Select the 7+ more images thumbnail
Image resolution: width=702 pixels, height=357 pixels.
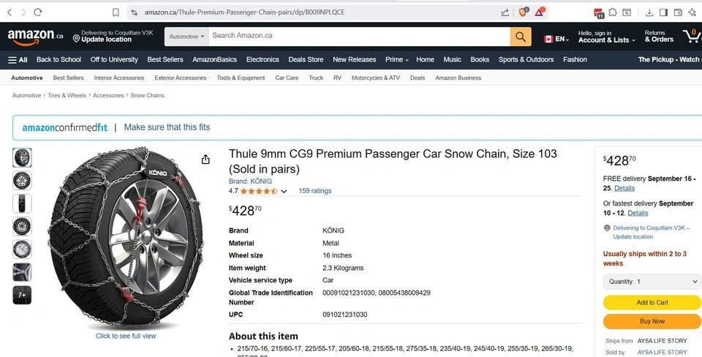click(22, 296)
